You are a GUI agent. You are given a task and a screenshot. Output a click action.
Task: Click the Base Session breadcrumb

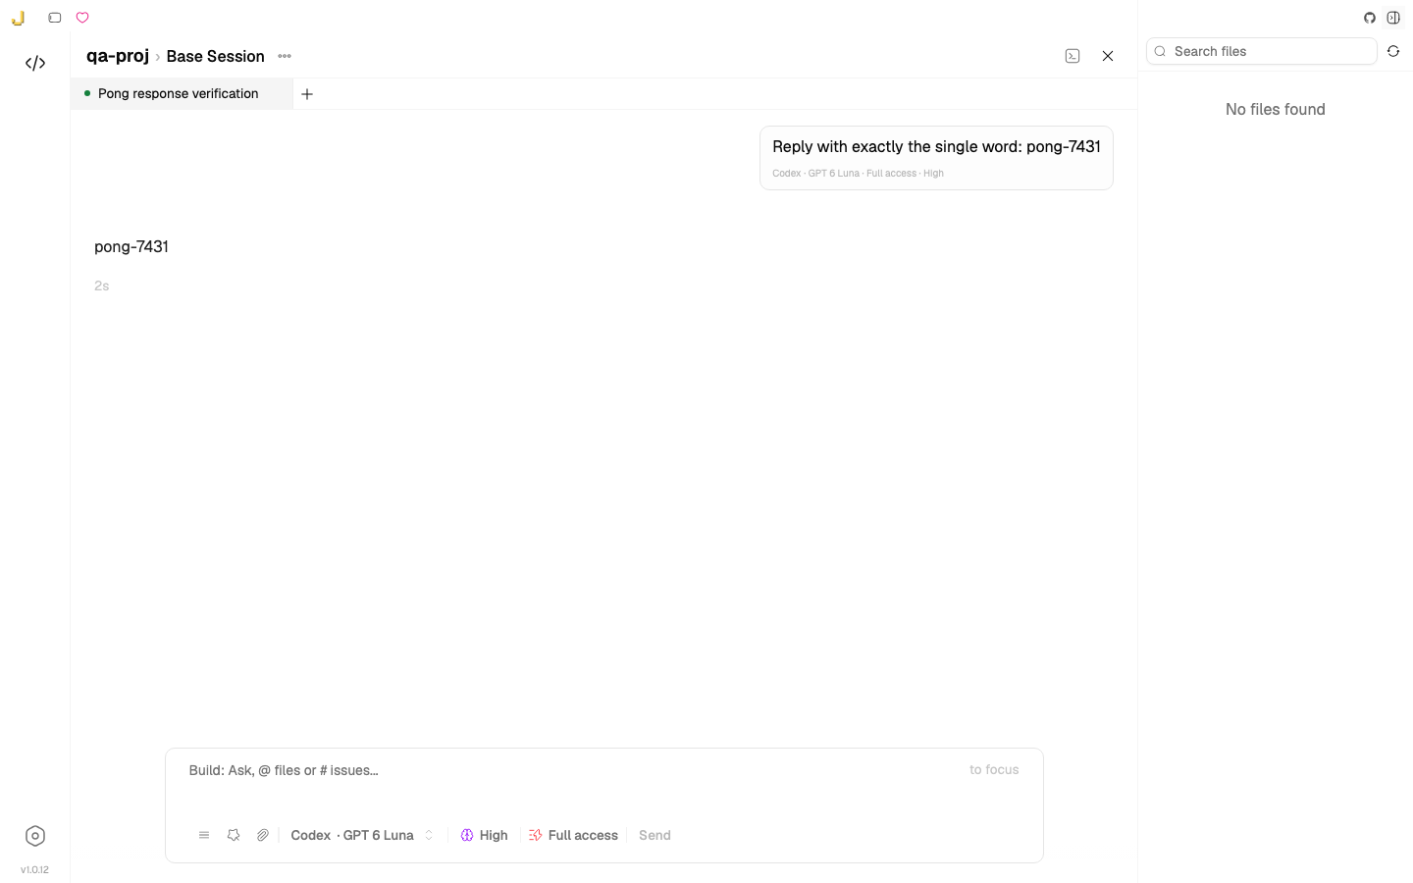pos(215,56)
